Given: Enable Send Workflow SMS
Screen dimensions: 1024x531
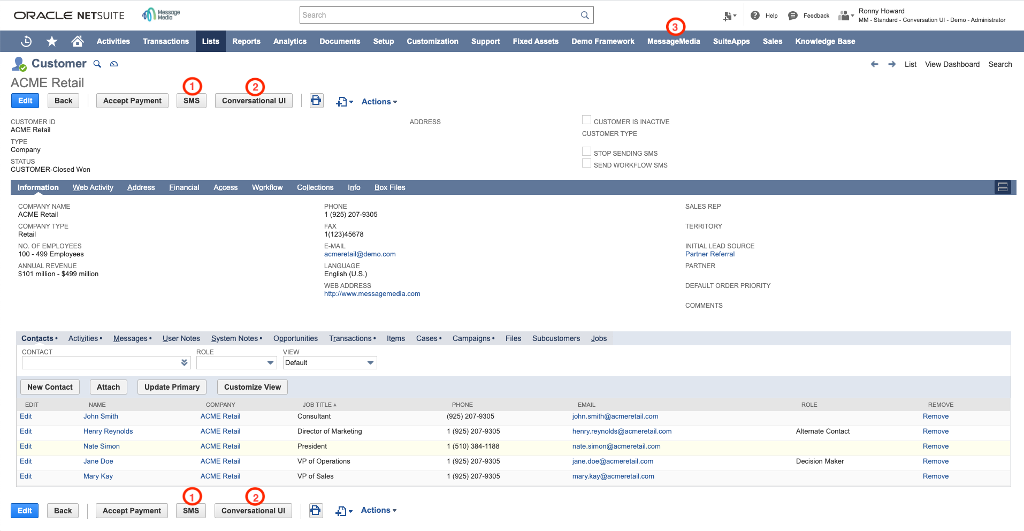Looking at the screenshot, I should coord(586,163).
